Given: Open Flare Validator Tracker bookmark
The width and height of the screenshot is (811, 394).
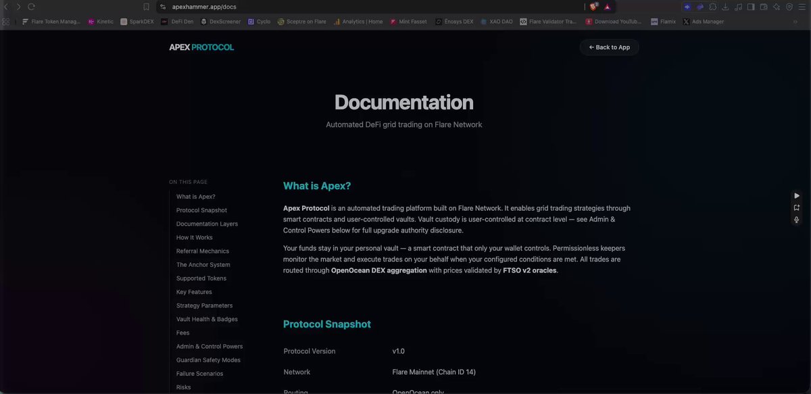Looking at the screenshot, I should pos(547,22).
